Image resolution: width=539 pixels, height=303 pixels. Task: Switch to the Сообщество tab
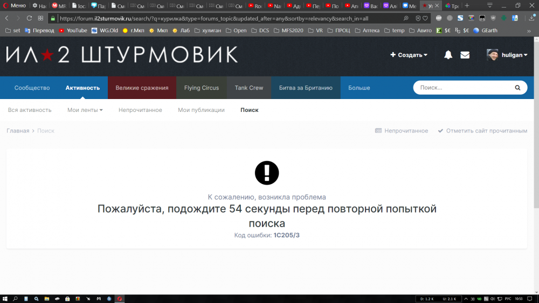[32, 88]
